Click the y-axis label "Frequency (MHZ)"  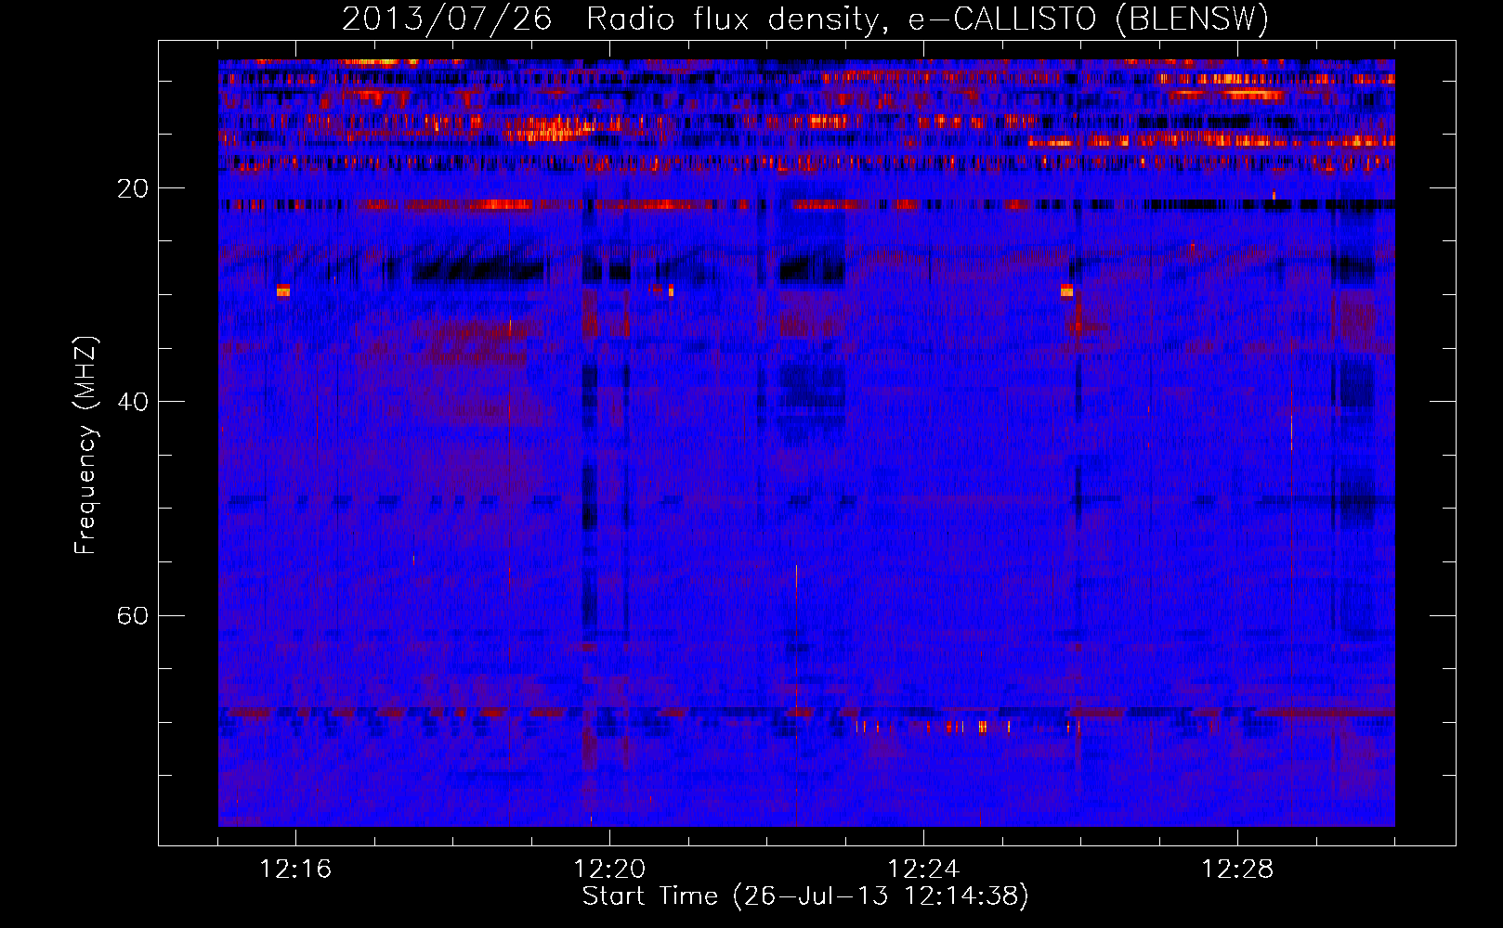click(x=85, y=445)
